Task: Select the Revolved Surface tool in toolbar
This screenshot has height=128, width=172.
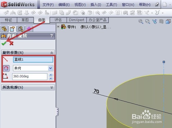Action: 13,13
